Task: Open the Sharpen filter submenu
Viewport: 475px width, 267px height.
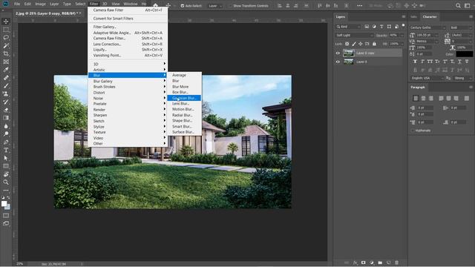Action: point(128,116)
